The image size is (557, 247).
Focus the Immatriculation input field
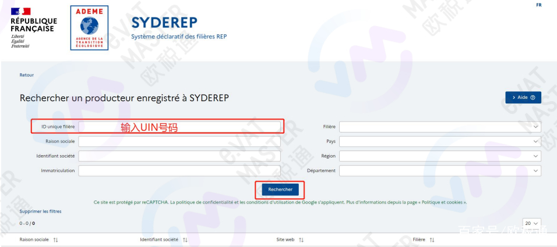pos(179,171)
